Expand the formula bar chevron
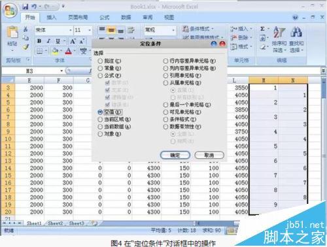 (324, 71)
